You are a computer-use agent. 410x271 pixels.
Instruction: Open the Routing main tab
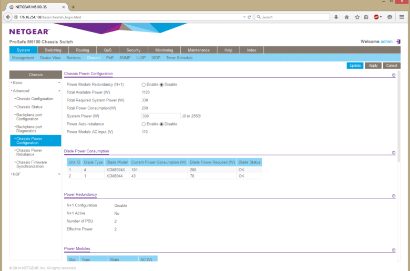click(83, 50)
